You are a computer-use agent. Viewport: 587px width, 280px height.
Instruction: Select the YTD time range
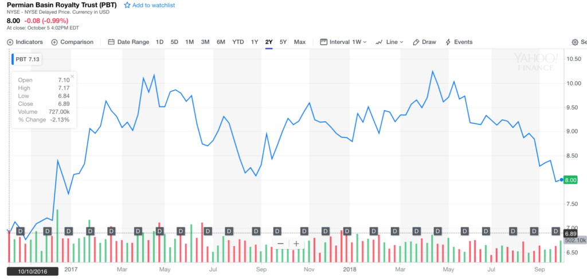[x=238, y=42]
